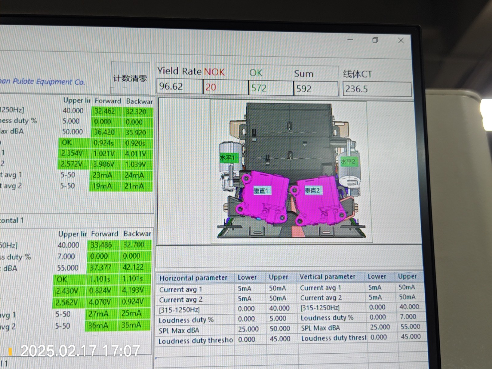This screenshot has height=369, width=492.
Task: Minimize the application window
Action: pyautogui.click(x=350, y=40)
